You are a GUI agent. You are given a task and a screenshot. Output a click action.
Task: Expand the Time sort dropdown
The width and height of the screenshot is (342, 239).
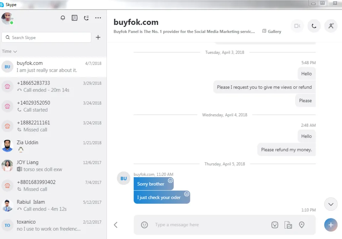pos(9,51)
